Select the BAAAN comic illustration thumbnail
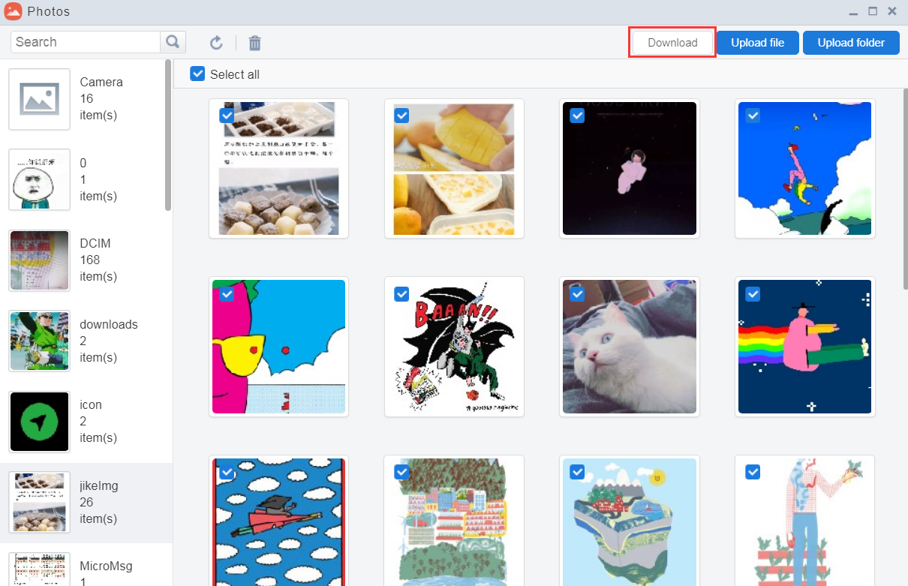Screen dimensions: 908x586 point(454,347)
